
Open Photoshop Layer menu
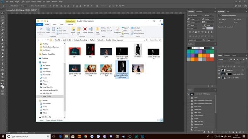pos(22,2)
